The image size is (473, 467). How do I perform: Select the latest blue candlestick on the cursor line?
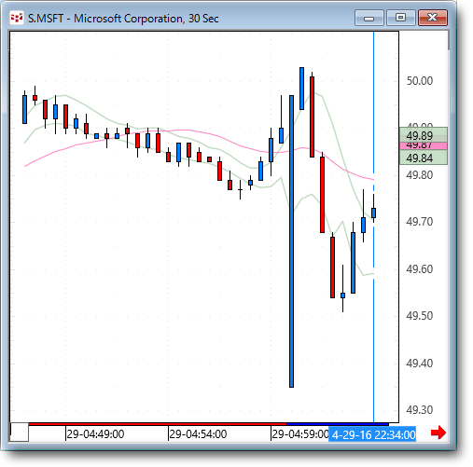pos(373,213)
